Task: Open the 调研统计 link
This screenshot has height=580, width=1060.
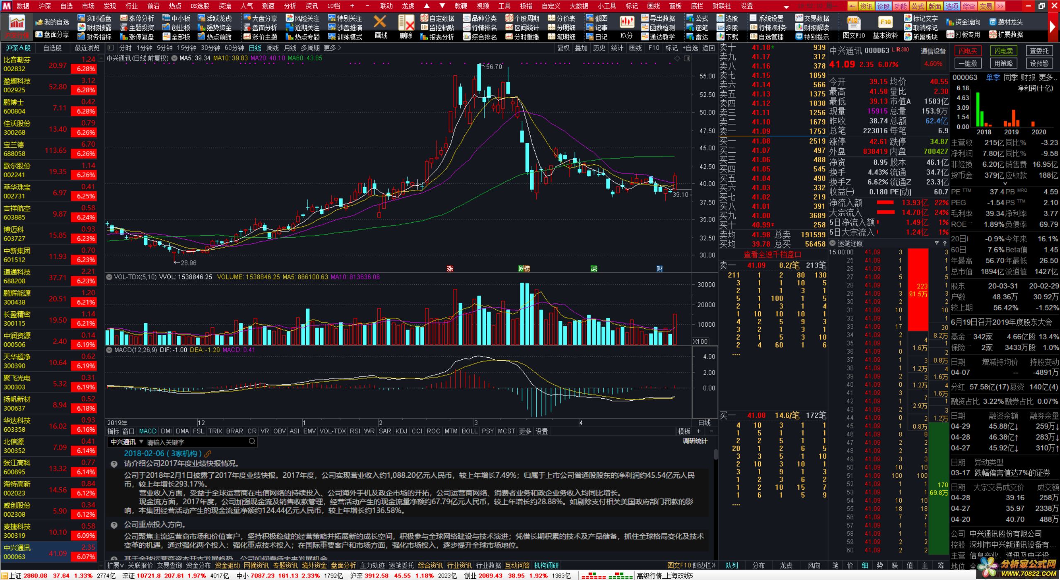Action: tap(695, 441)
